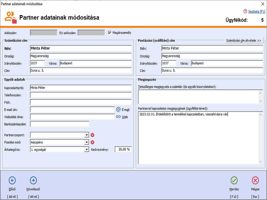Image resolution: width=267 pixels, height=200 pixels.
Task: Select the Bankszámlaszám input field
Action: [x=60, y=124]
